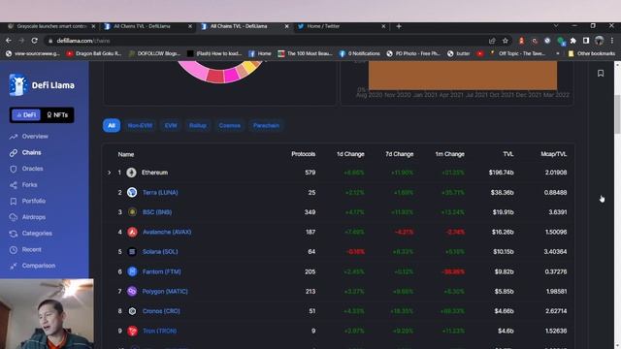Click the Terra (LUNA) icon

(132, 192)
